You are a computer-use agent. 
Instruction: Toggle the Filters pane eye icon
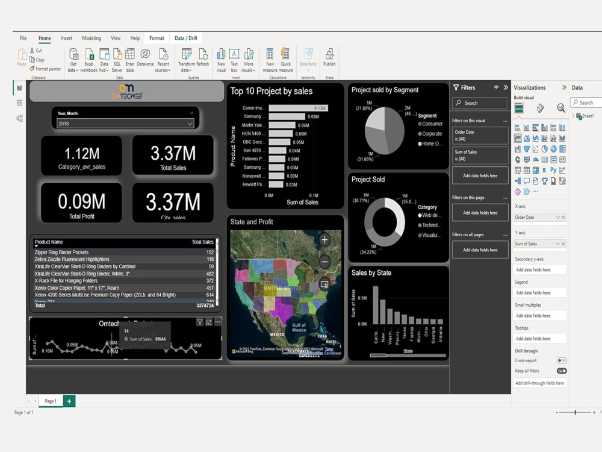pyautogui.click(x=496, y=87)
